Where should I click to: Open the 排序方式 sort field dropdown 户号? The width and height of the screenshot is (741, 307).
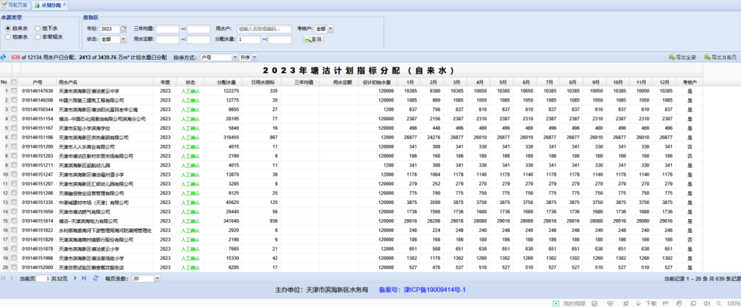[235, 57]
